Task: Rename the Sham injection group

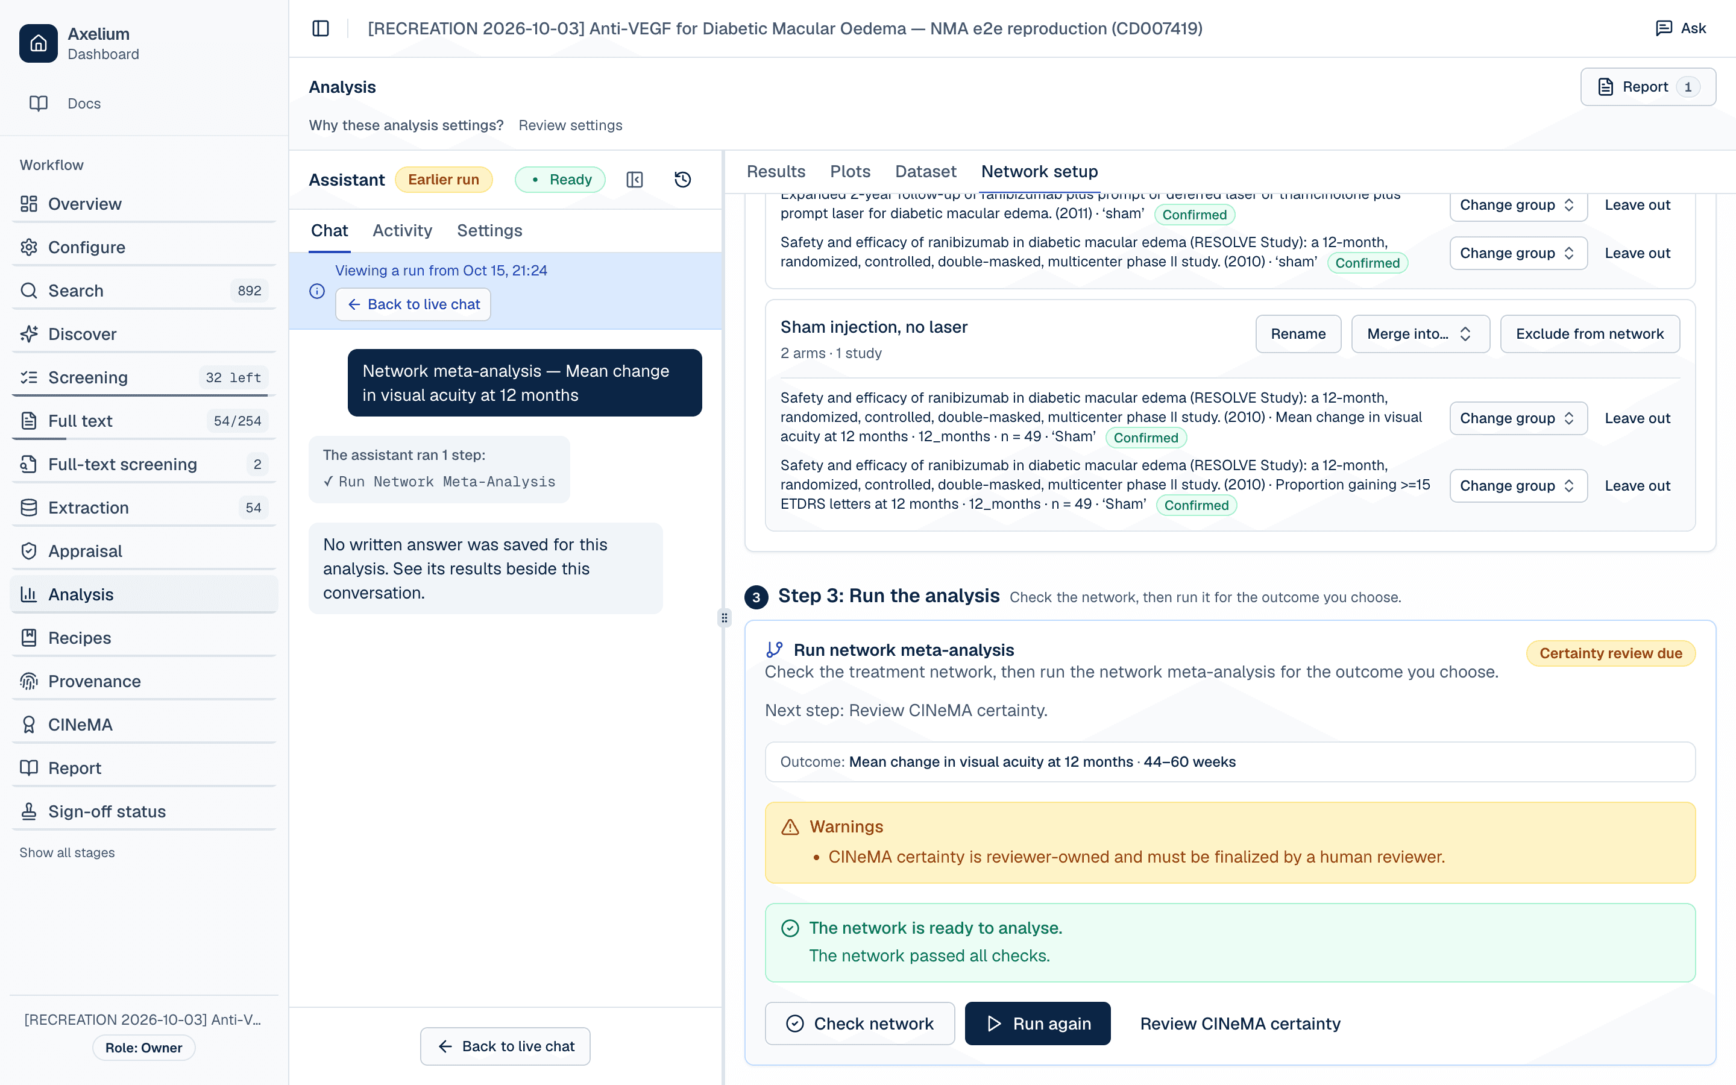Action: tap(1298, 334)
